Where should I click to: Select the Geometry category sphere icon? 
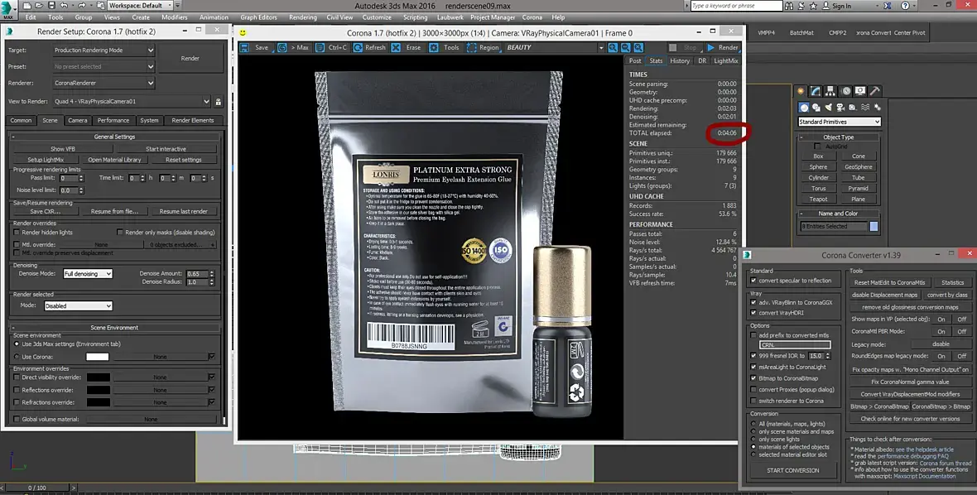point(804,107)
